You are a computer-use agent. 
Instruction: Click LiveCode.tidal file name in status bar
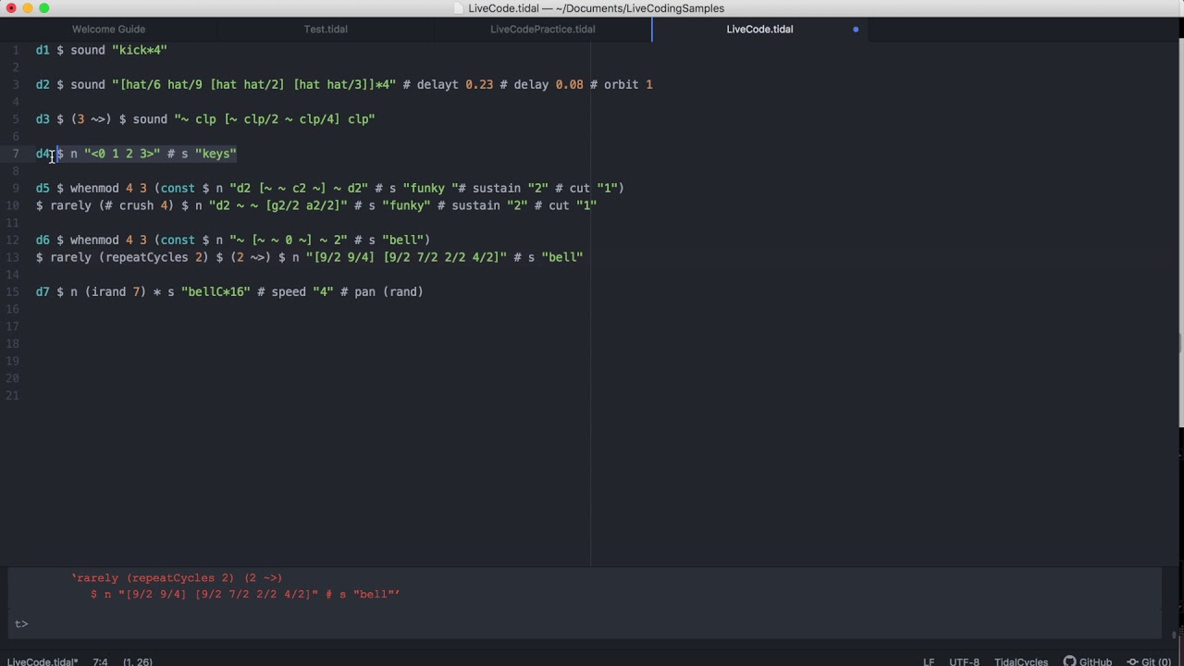point(43,661)
